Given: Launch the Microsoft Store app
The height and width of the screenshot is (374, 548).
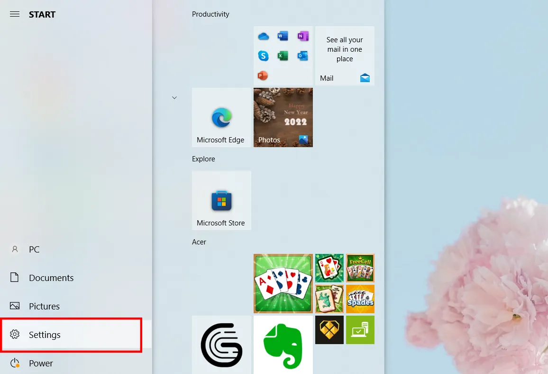Looking at the screenshot, I should 221,200.
